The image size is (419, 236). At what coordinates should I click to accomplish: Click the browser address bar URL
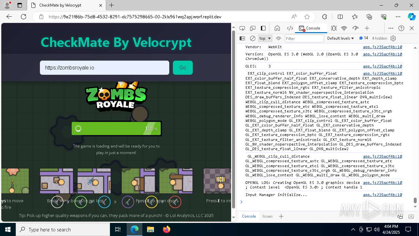click(135, 17)
